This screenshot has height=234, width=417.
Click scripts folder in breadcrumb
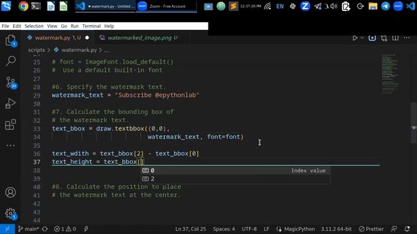tap(36, 50)
